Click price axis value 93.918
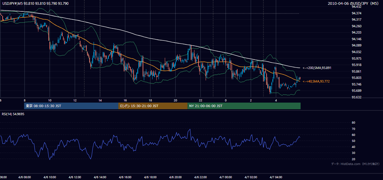This screenshot has width=383, height=180. [357, 65]
